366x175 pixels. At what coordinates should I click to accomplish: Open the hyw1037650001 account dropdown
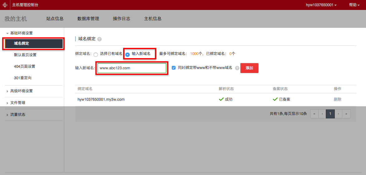(x=321, y=5)
